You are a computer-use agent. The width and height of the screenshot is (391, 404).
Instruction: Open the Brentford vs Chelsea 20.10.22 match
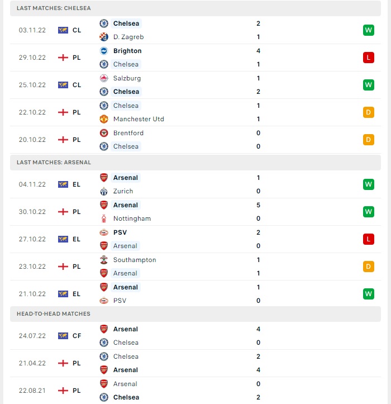pos(195,140)
